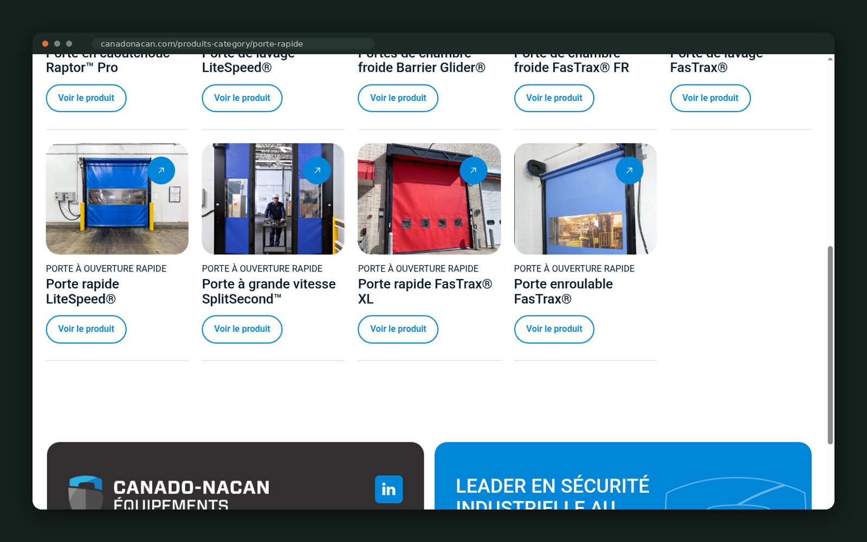The width and height of the screenshot is (867, 542).
Task: View product Raptor Pro button
Action: [x=86, y=98]
